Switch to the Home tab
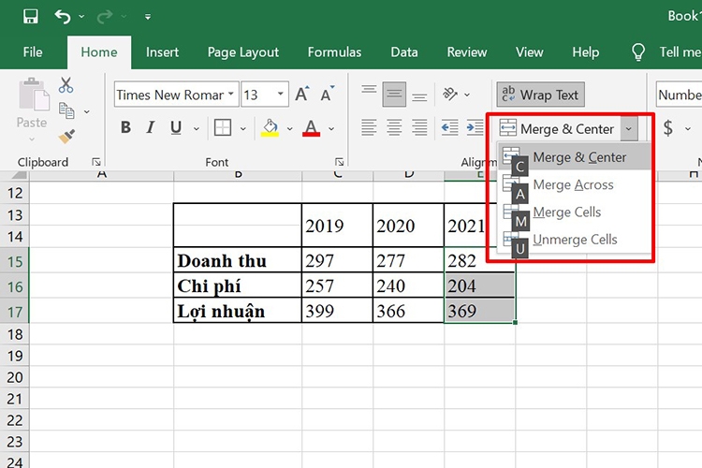 (x=99, y=52)
